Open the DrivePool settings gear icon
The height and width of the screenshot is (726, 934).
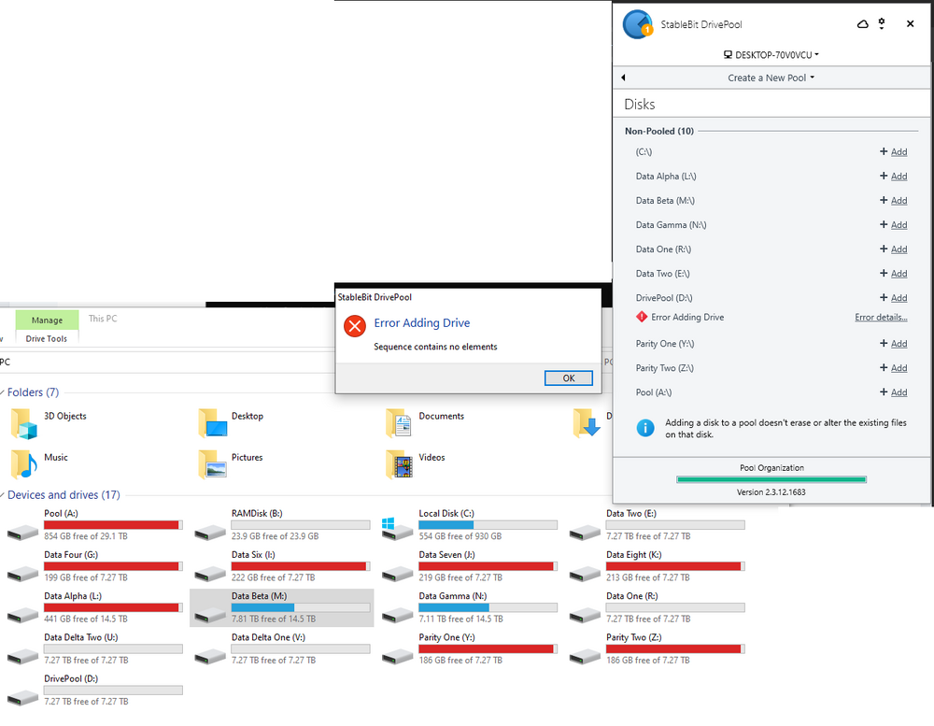pos(882,24)
